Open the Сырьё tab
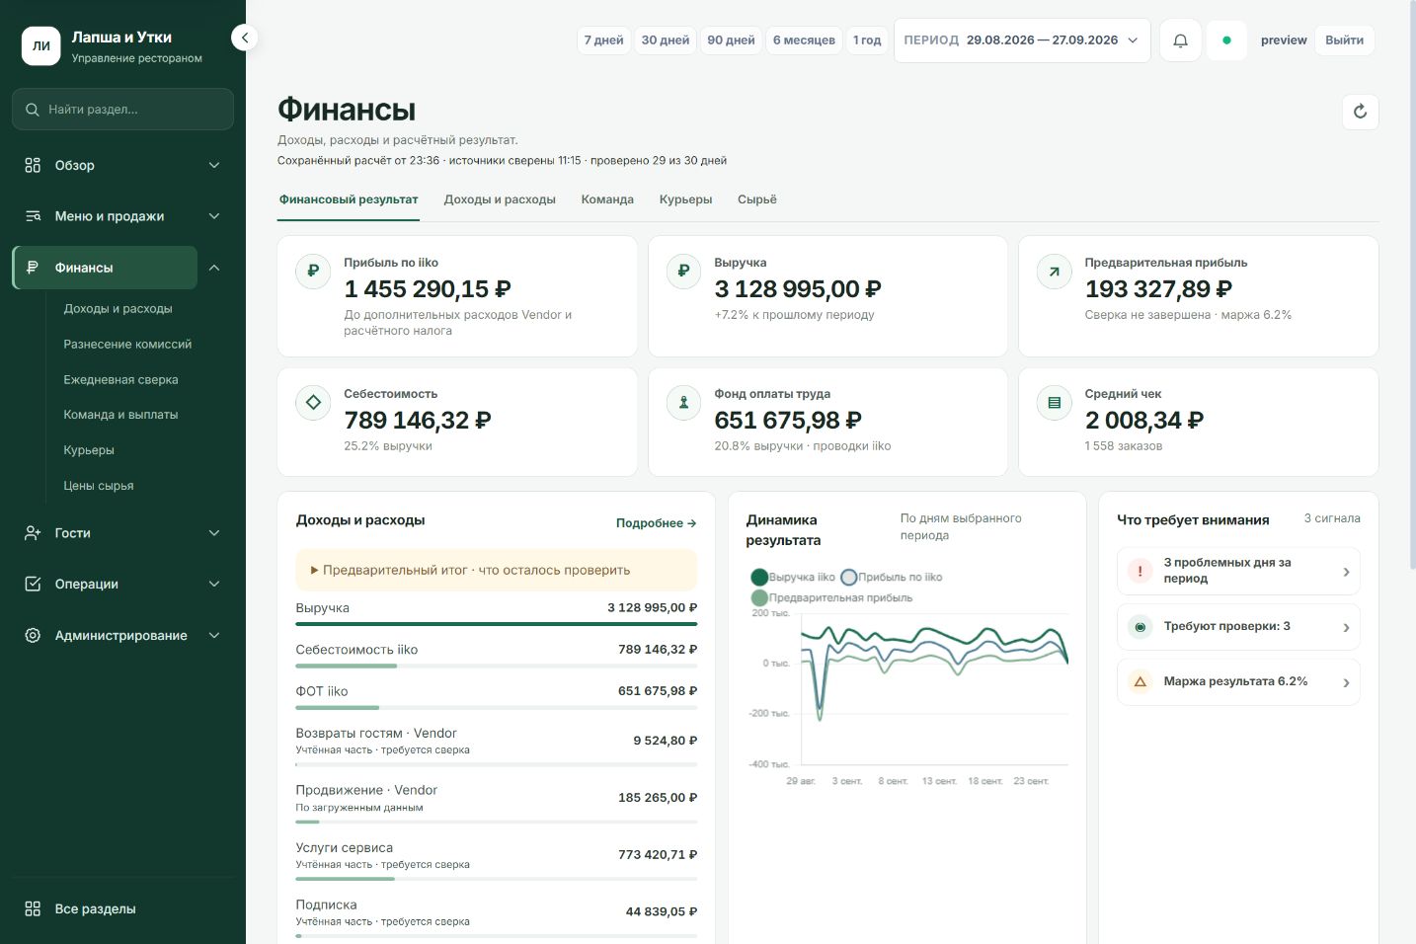 [757, 199]
